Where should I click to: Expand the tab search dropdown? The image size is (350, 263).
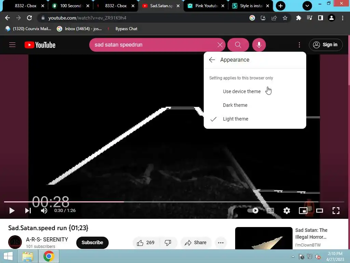coord(307,6)
